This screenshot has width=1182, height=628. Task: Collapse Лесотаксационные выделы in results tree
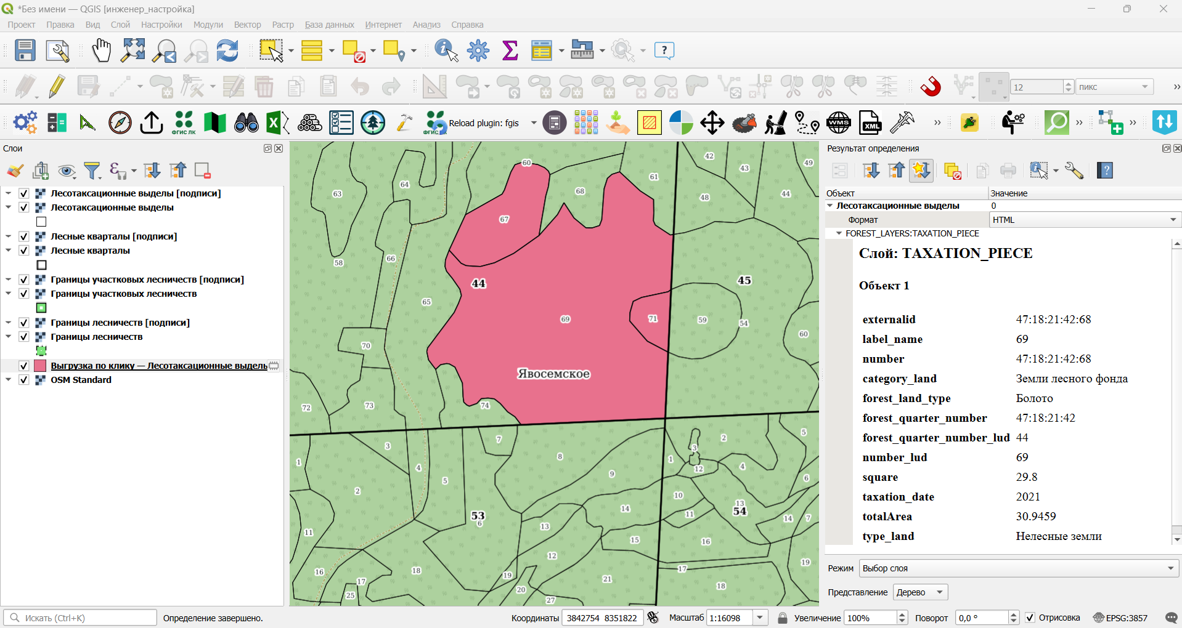tap(830, 206)
